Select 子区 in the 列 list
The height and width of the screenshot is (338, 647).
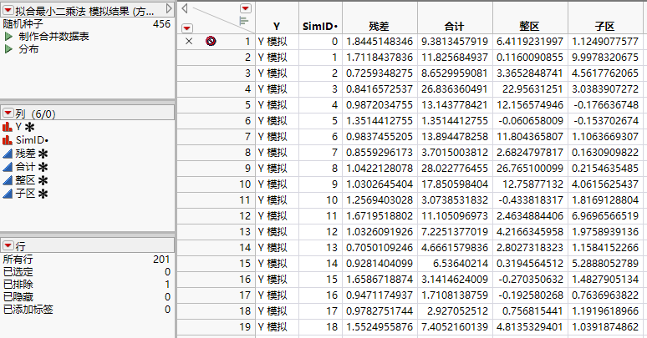pos(26,194)
